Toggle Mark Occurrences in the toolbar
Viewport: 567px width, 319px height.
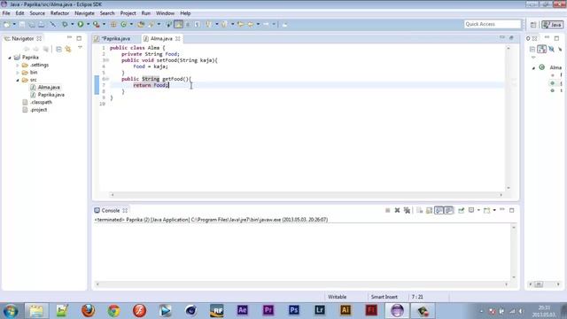click(x=178, y=24)
